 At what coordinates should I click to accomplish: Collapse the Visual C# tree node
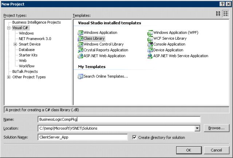pos(9,28)
